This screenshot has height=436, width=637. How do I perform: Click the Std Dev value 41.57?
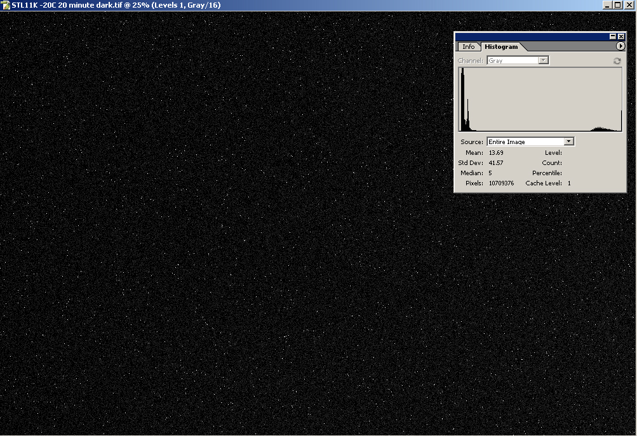pyautogui.click(x=495, y=163)
